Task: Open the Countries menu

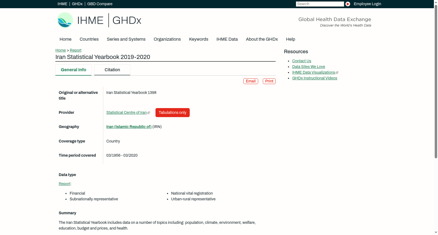Action: tap(89, 39)
